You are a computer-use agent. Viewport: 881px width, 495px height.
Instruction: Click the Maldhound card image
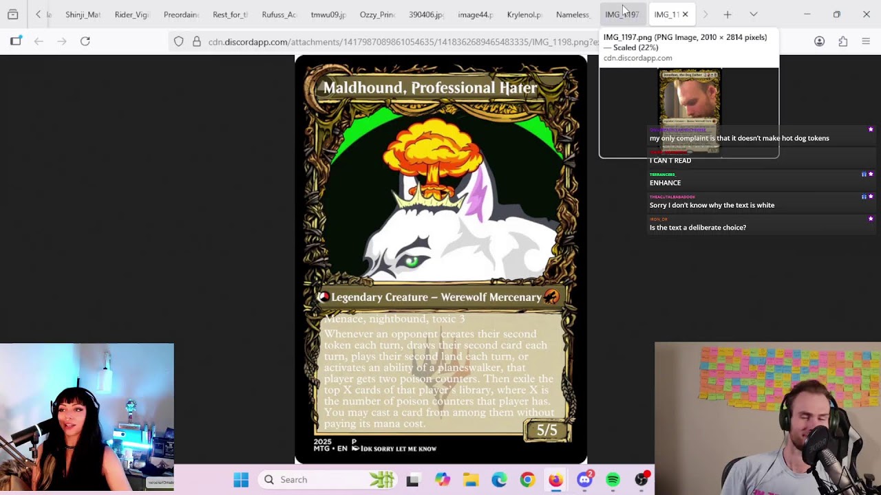tap(440, 259)
